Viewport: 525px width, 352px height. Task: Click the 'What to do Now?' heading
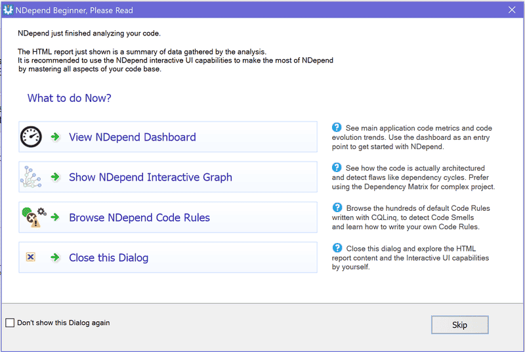(x=70, y=98)
